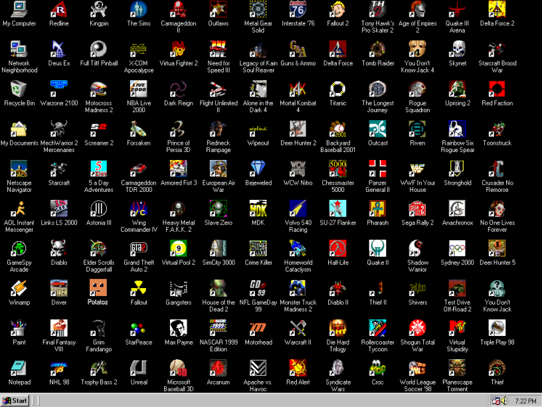
Task: Click the Rollercoaster Tycoon shortcut
Action: click(x=377, y=328)
